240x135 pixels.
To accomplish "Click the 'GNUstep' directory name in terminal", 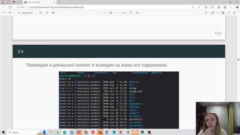I will pos(134,107).
